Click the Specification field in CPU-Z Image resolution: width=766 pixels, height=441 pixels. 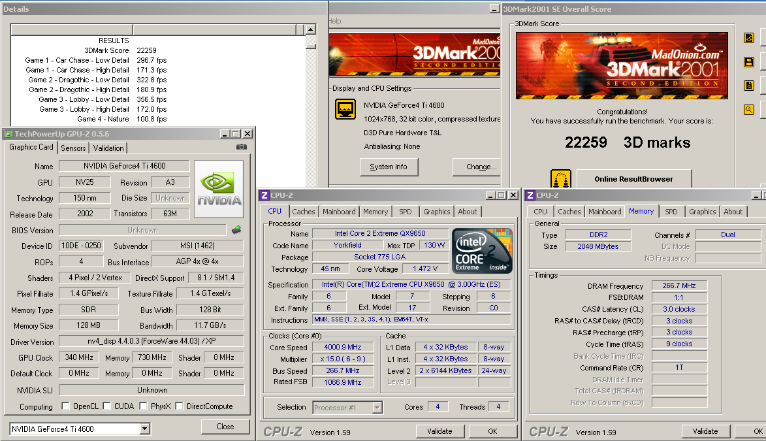click(411, 284)
